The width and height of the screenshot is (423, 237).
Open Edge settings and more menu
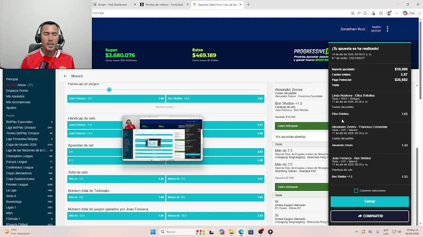click(397, 13)
